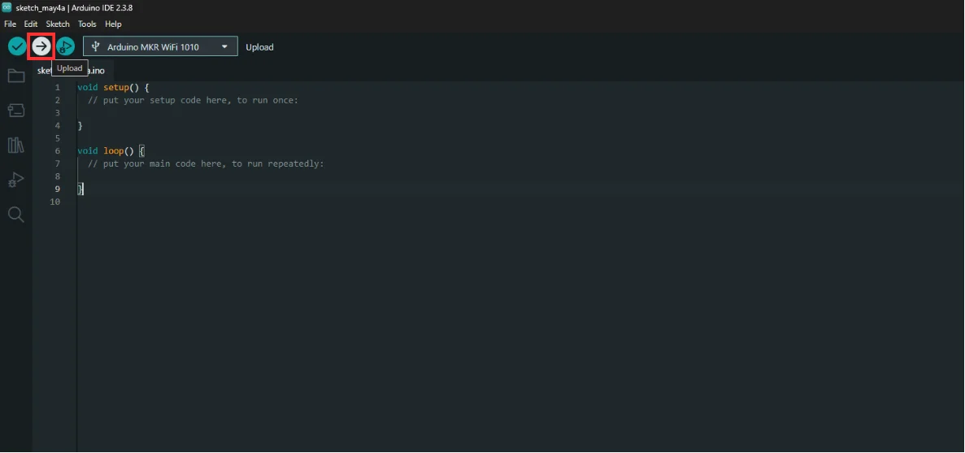Click line number 5 in the gutter

(x=58, y=138)
